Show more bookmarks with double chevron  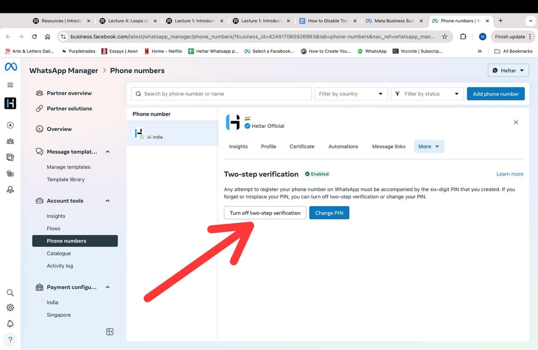coord(480,51)
